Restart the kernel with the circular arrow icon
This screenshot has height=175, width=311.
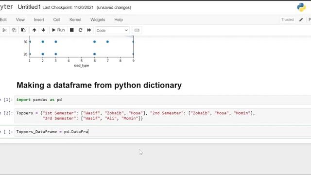pyautogui.click(x=80, y=30)
